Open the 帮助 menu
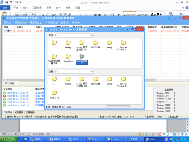 (x=76, y=23)
